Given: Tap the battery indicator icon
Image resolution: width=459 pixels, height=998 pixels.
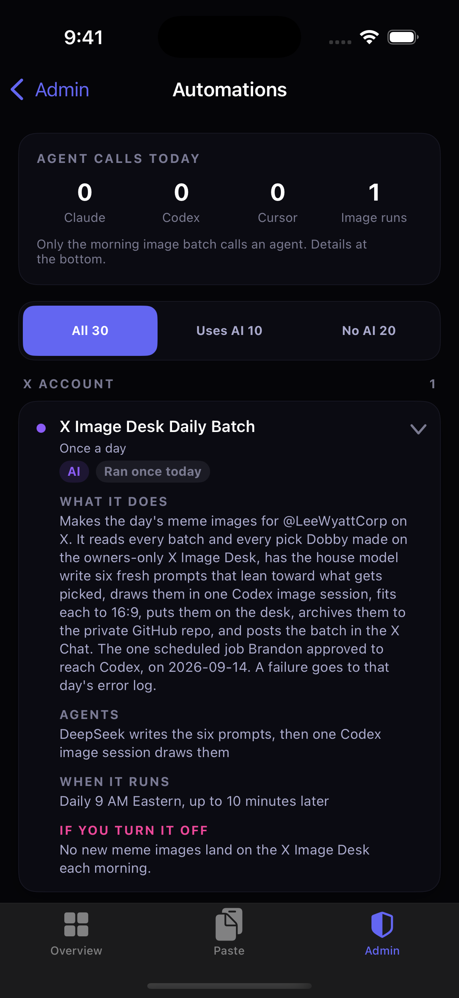Looking at the screenshot, I should pos(403,37).
